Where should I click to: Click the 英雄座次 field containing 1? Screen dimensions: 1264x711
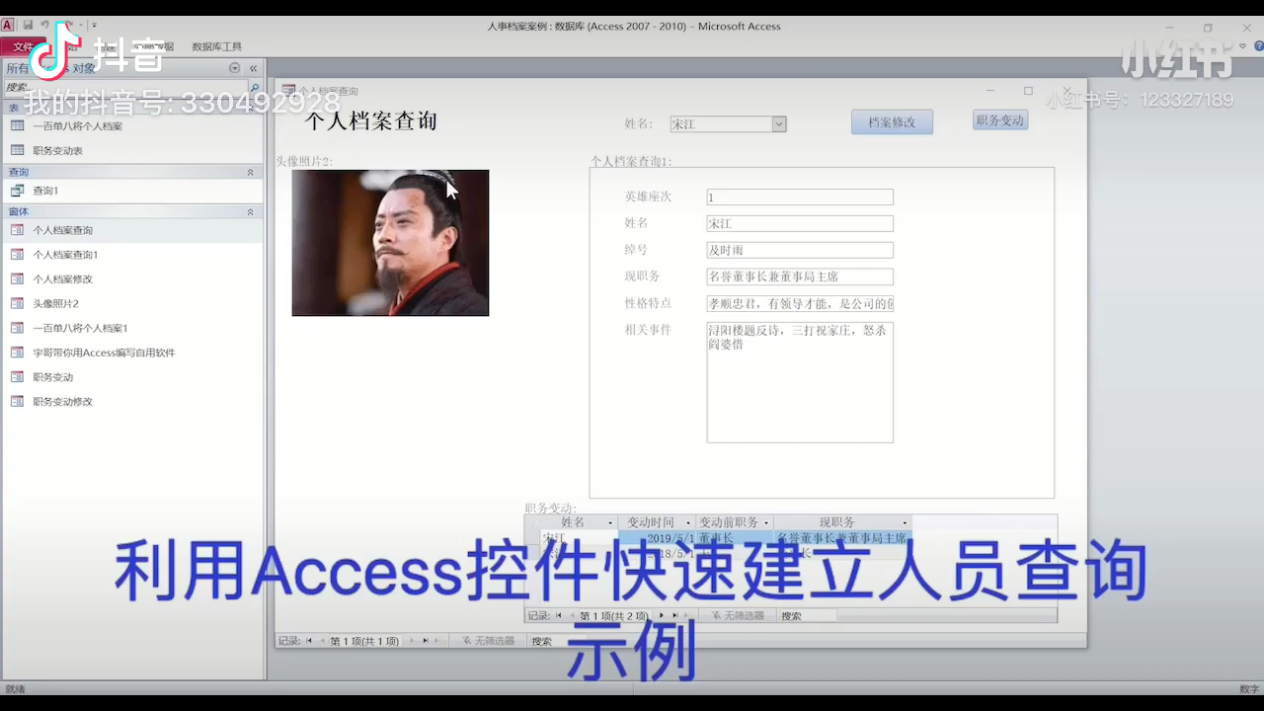pyautogui.click(x=800, y=197)
